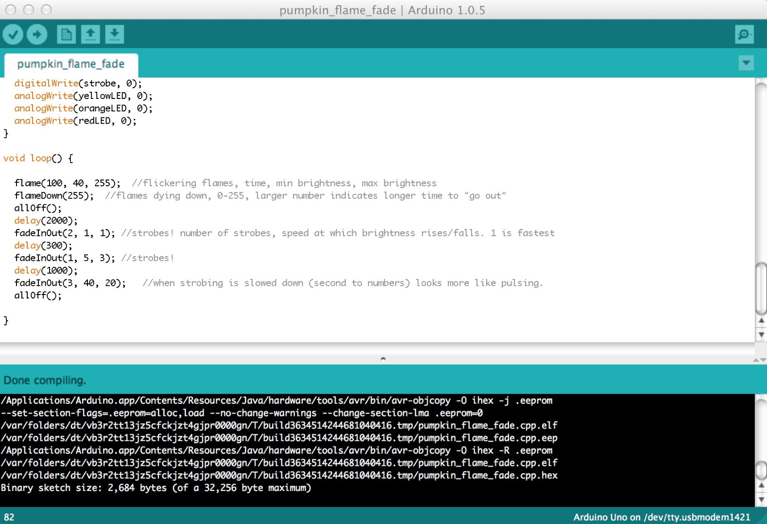Click the 'Done compiling.' status message
This screenshot has height=524, width=767.
45,380
